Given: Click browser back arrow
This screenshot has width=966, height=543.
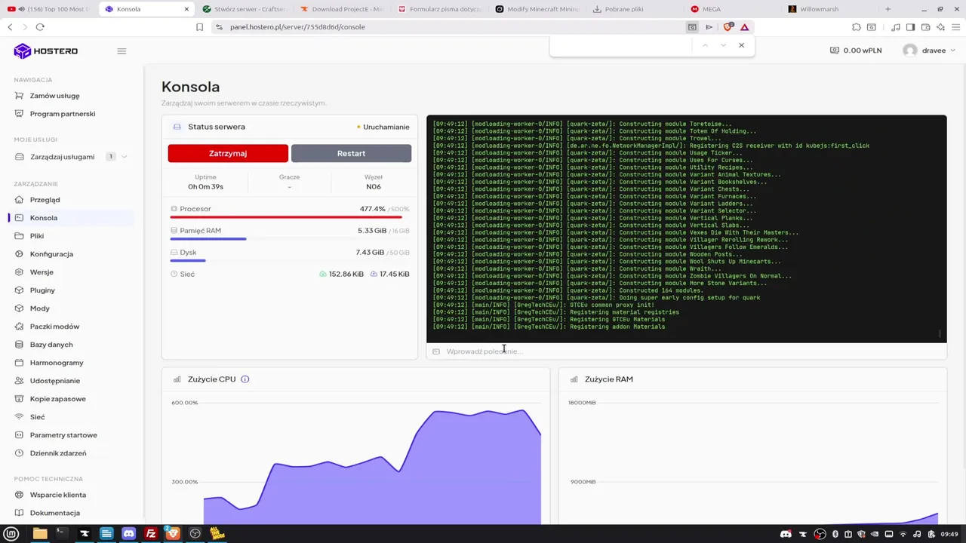Looking at the screenshot, I should click(x=10, y=27).
